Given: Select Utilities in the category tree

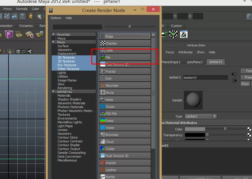Looking at the screenshot, I should point(63,76).
